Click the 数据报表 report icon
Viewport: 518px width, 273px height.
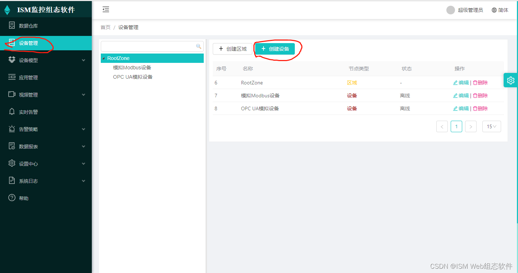(x=12, y=146)
